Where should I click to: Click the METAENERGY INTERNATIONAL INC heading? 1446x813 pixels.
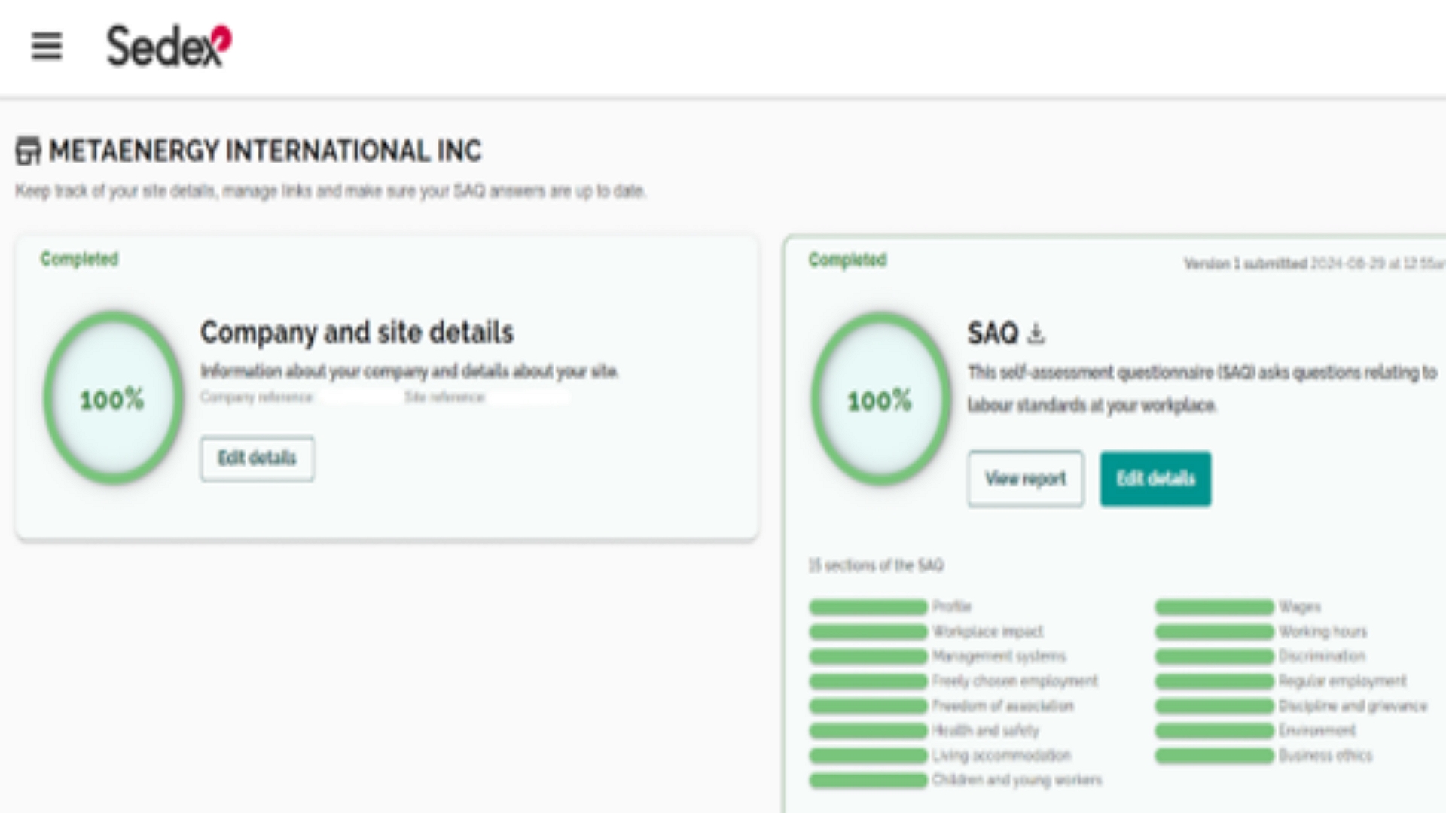click(265, 151)
